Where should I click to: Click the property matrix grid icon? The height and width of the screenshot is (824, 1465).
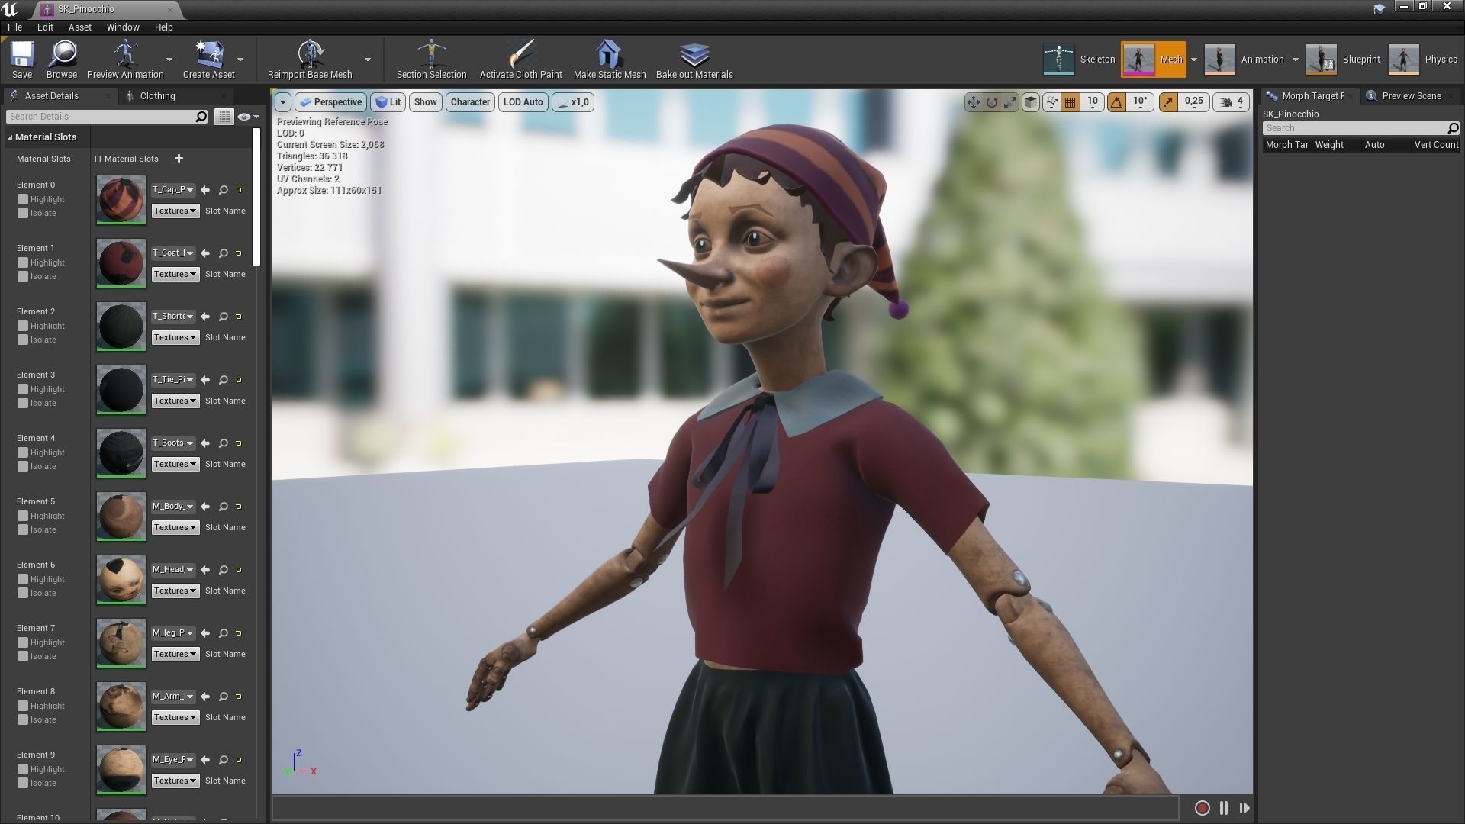224,117
